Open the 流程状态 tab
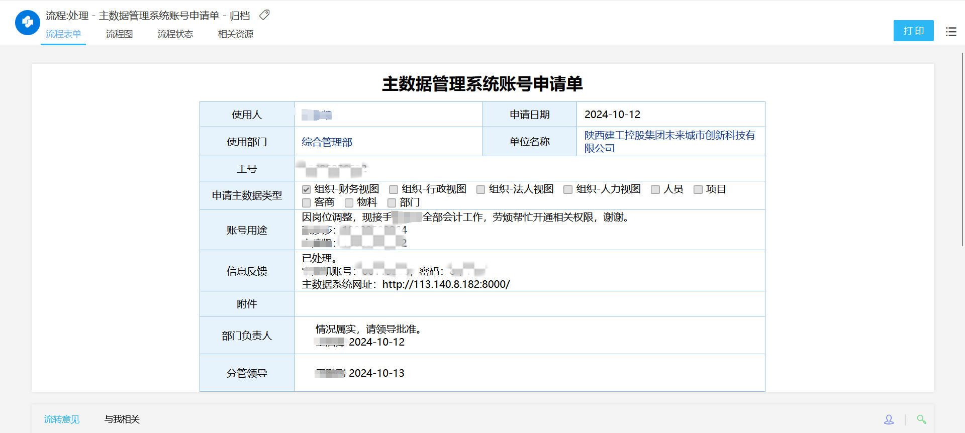This screenshot has height=433, width=965. click(175, 34)
